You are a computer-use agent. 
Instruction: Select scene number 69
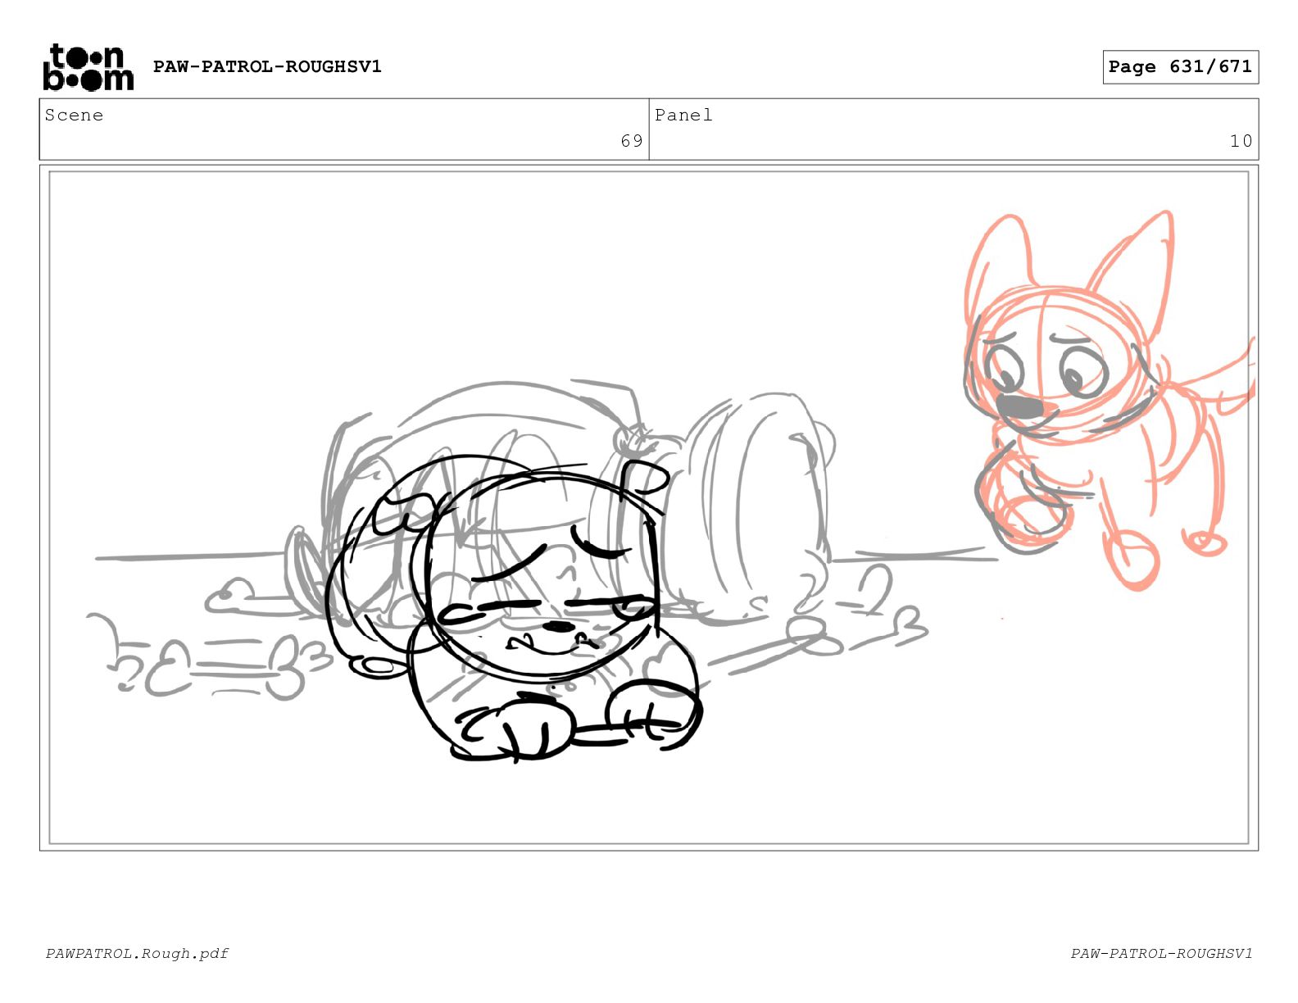632,141
